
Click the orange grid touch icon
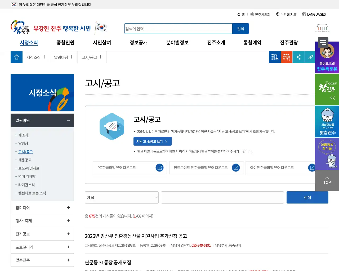click(287, 57)
